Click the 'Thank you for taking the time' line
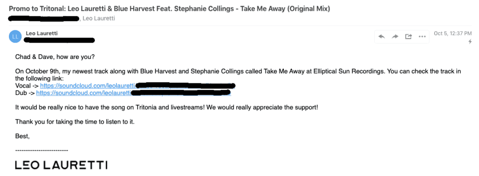This screenshot has width=479, height=176. click(75, 122)
